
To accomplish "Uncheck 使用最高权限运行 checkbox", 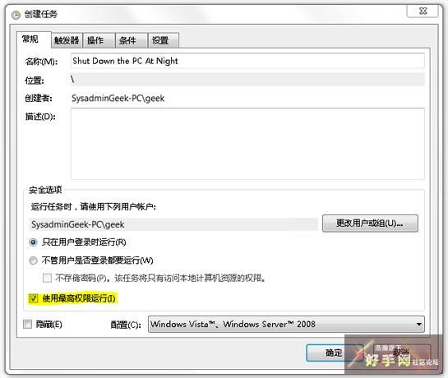I will pyautogui.click(x=33, y=298).
